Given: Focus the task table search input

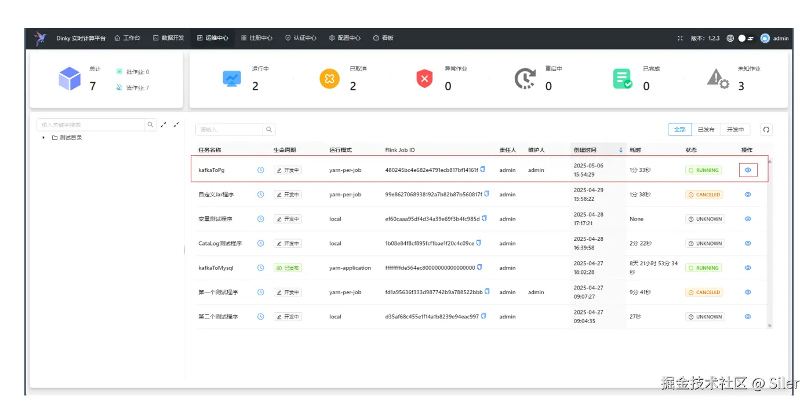Looking at the screenshot, I should pos(230,130).
